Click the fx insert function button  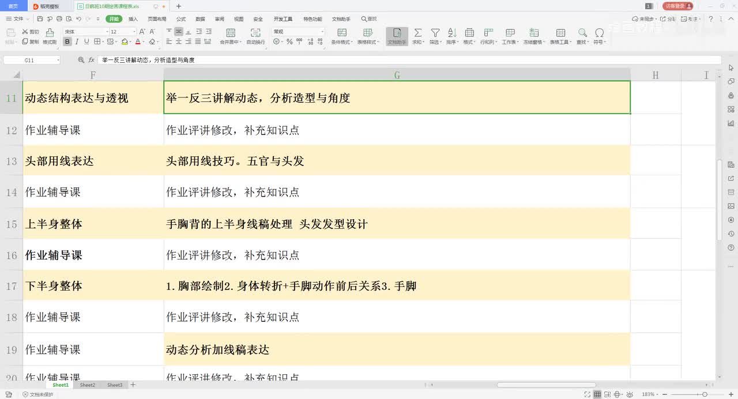pyautogui.click(x=91, y=60)
